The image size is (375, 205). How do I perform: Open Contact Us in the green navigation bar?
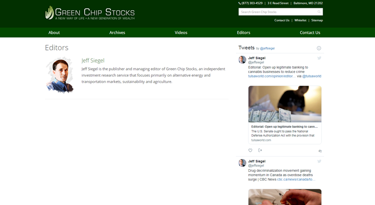click(x=310, y=32)
